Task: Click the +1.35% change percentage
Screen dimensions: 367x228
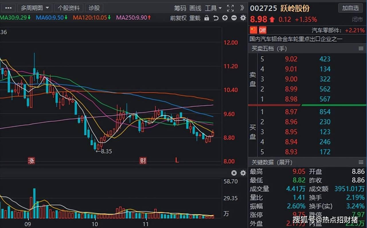Action: (x=306, y=19)
